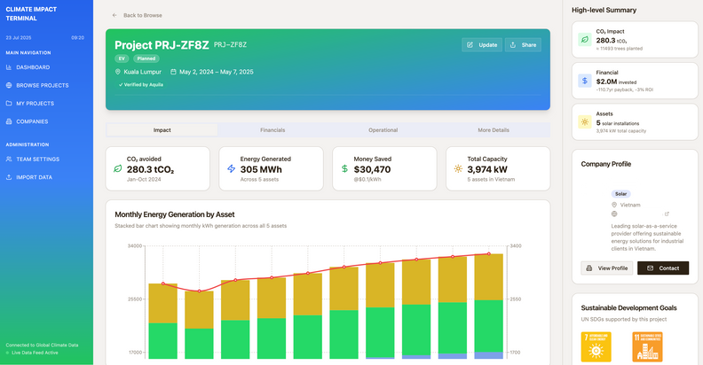Switch to the Financials tab
This screenshot has height=365, width=703.
pos(273,130)
